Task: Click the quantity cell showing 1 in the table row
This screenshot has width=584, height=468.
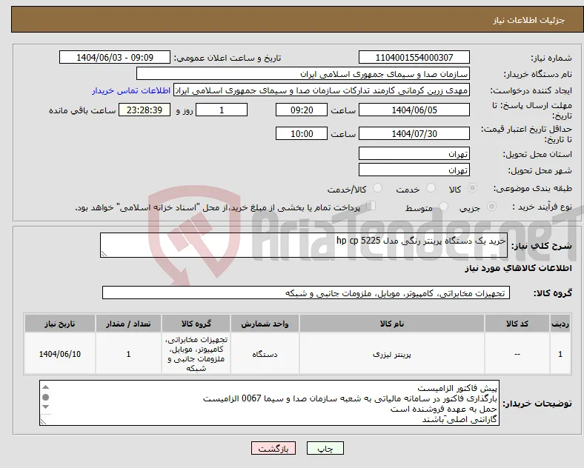Action: click(128, 354)
